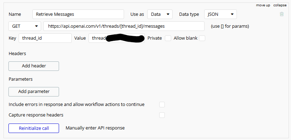Click Manually enter API response link
The width and height of the screenshot is (291, 140).
[95, 128]
